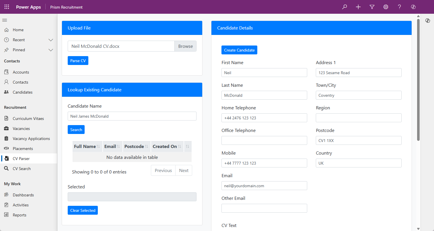434x231 pixels.
Task: Sort table by Email column
Action: tap(112, 146)
